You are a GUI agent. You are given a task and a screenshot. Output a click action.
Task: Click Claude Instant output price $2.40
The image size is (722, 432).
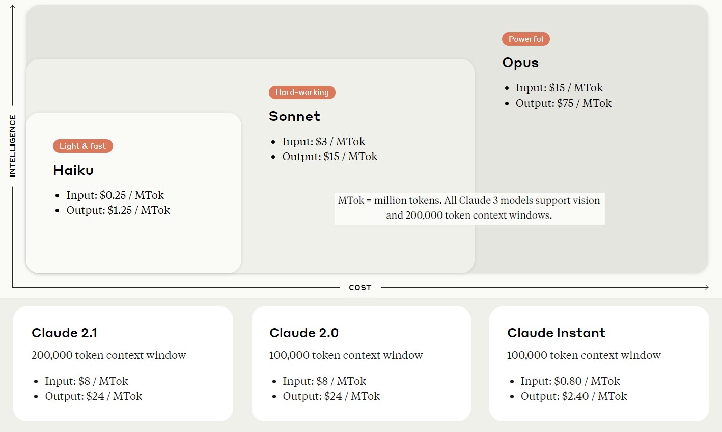point(573,396)
